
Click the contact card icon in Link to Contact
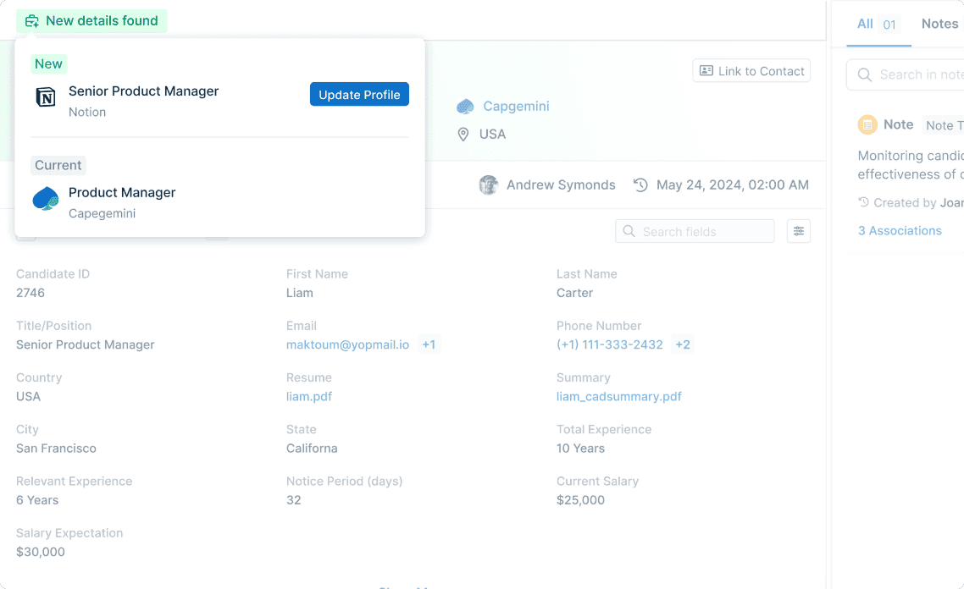707,70
